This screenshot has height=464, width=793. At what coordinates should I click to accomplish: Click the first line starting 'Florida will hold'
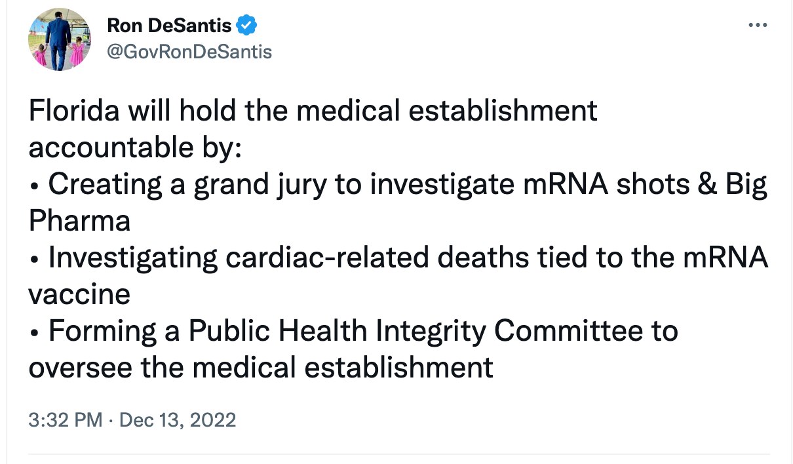[313, 111]
